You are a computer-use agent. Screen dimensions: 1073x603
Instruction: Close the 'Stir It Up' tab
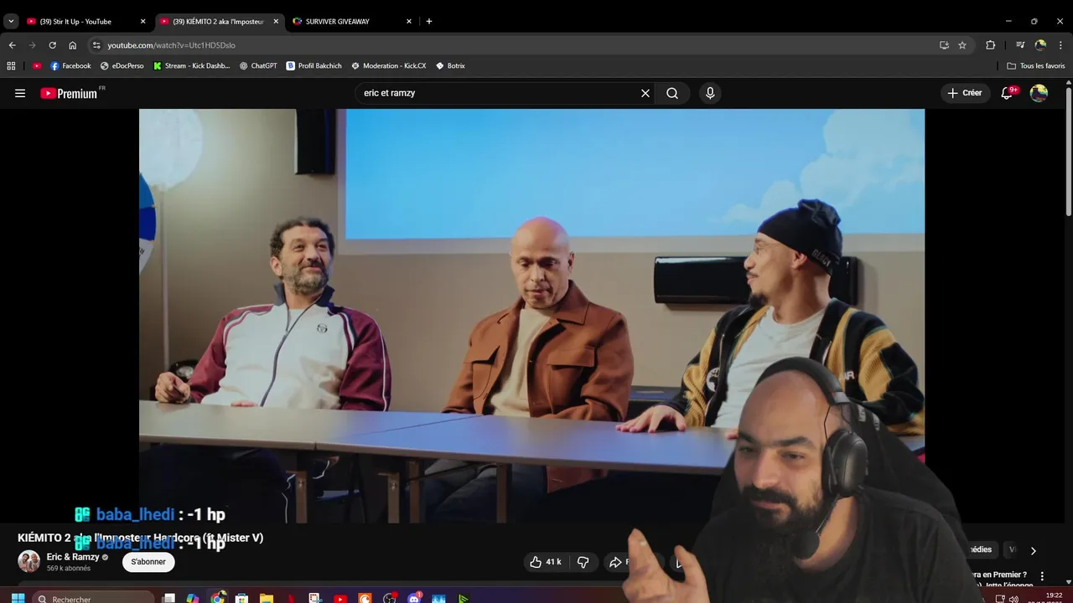[143, 21]
